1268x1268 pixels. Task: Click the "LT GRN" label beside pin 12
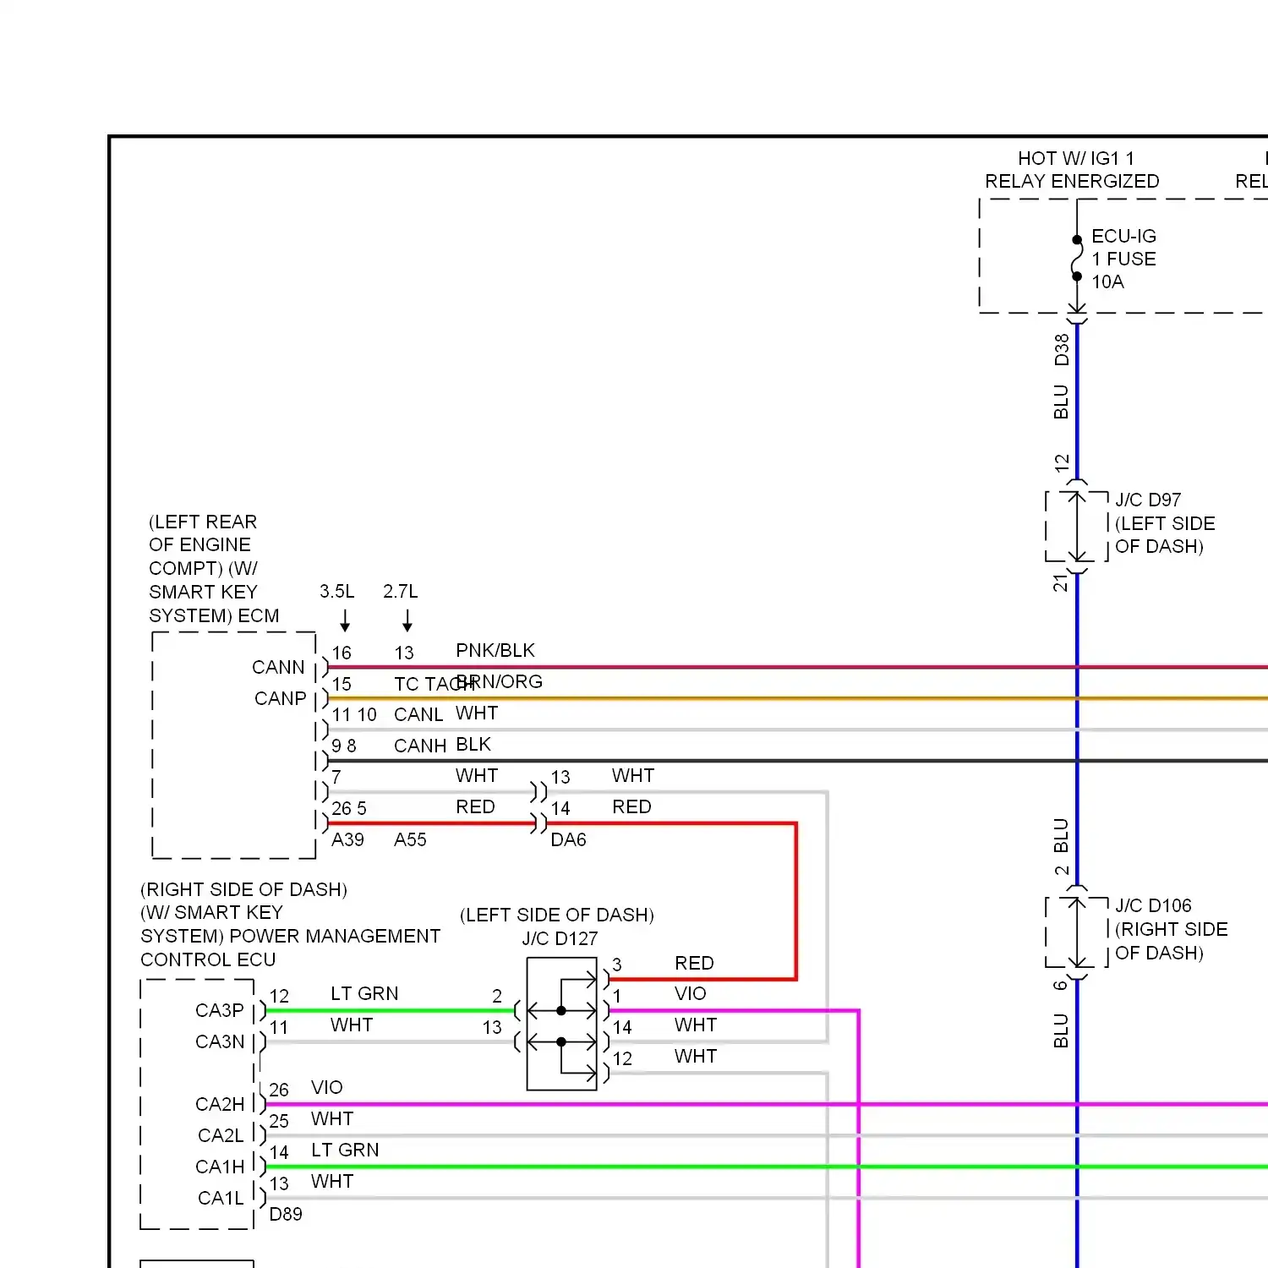[x=364, y=993]
